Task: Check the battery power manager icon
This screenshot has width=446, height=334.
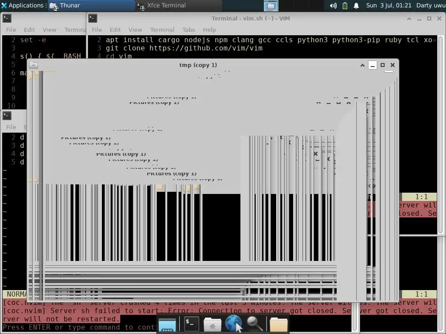Action: (345, 6)
